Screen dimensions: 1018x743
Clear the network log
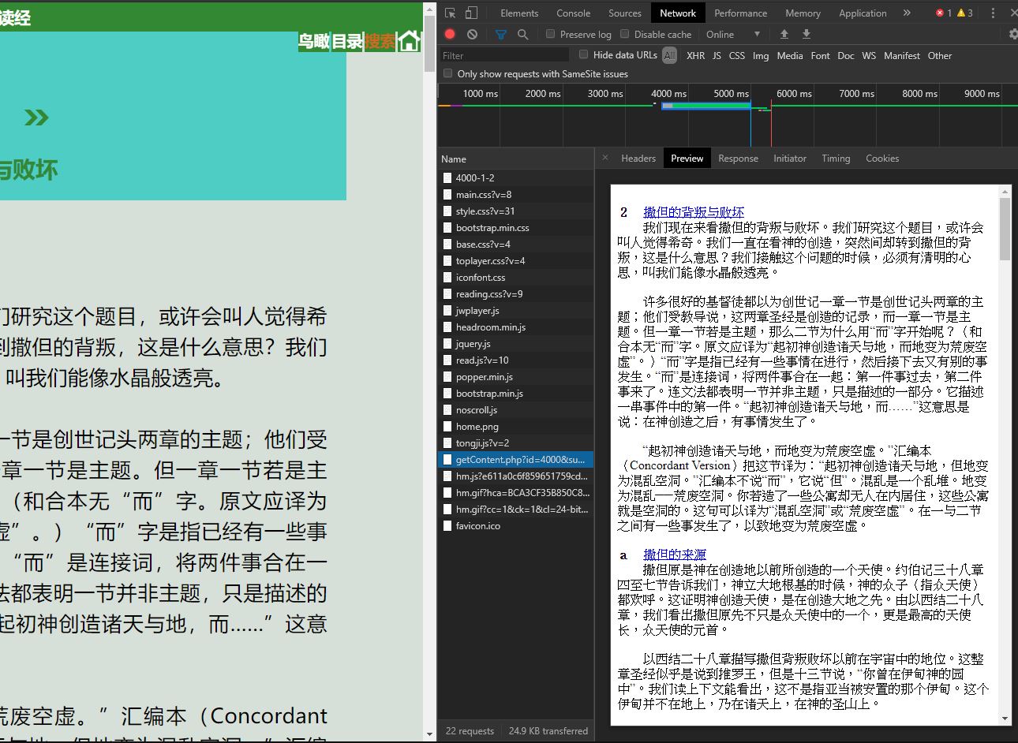pyautogui.click(x=472, y=35)
